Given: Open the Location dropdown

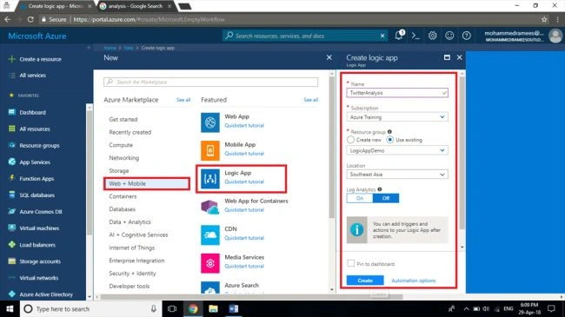Looking at the screenshot, I should pyautogui.click(x=397, y=175).
